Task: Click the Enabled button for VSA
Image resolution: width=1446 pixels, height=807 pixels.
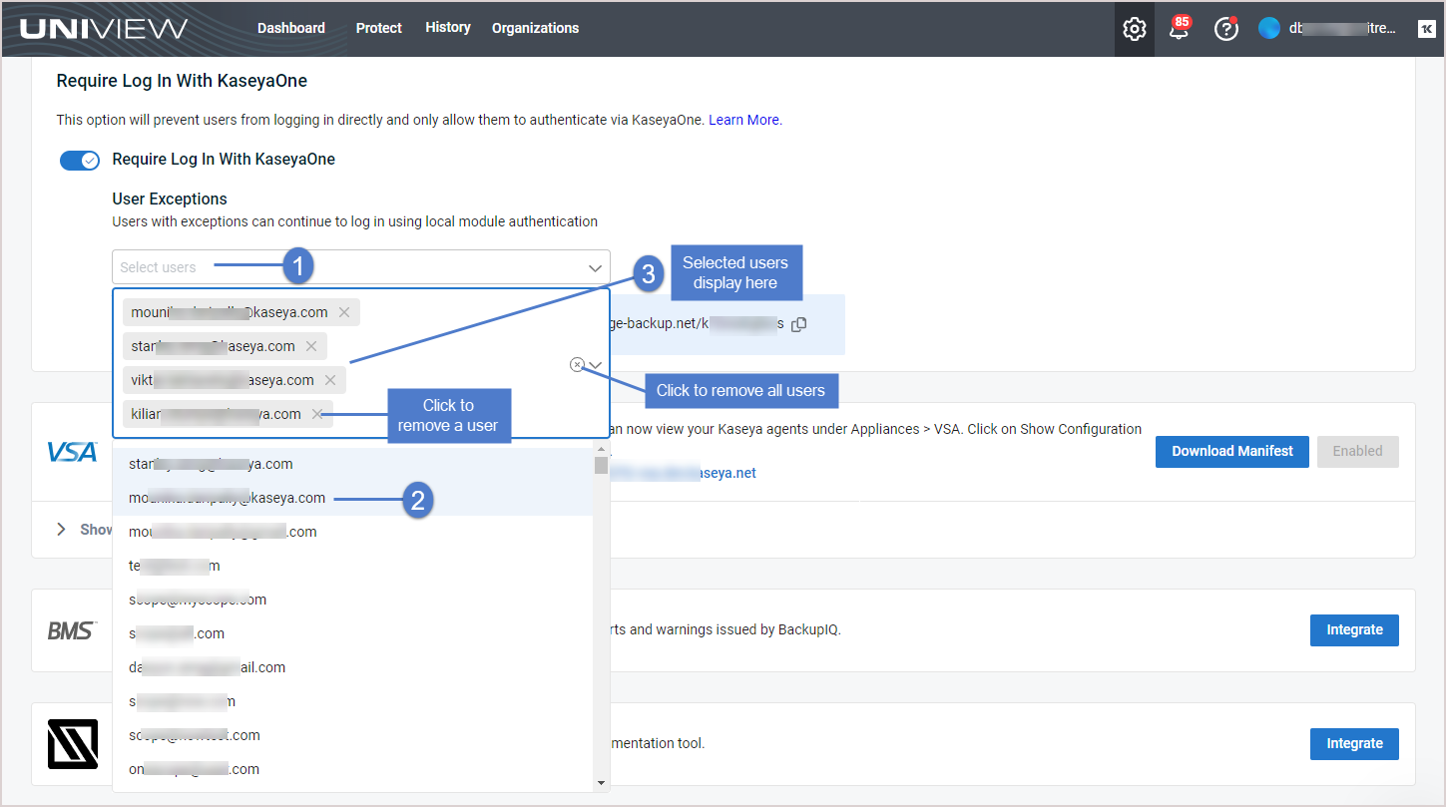Action: point(1358,451)
